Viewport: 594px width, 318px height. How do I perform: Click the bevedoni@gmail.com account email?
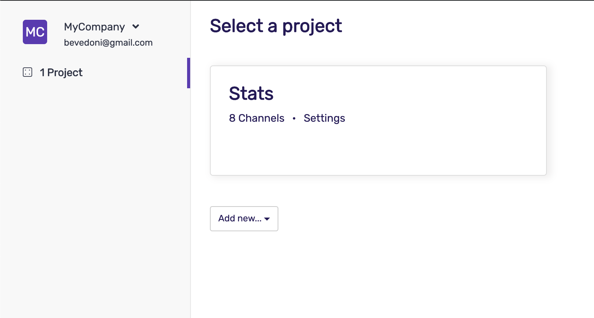pyautogui.click(x=108, y=43)
